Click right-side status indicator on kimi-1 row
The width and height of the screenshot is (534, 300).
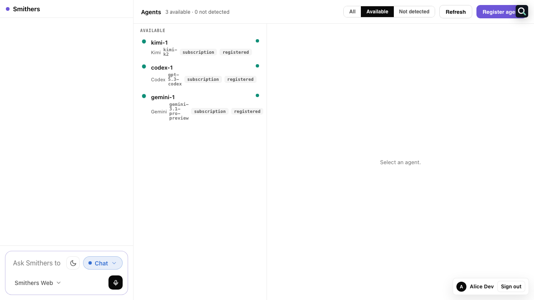pos(257,41)
